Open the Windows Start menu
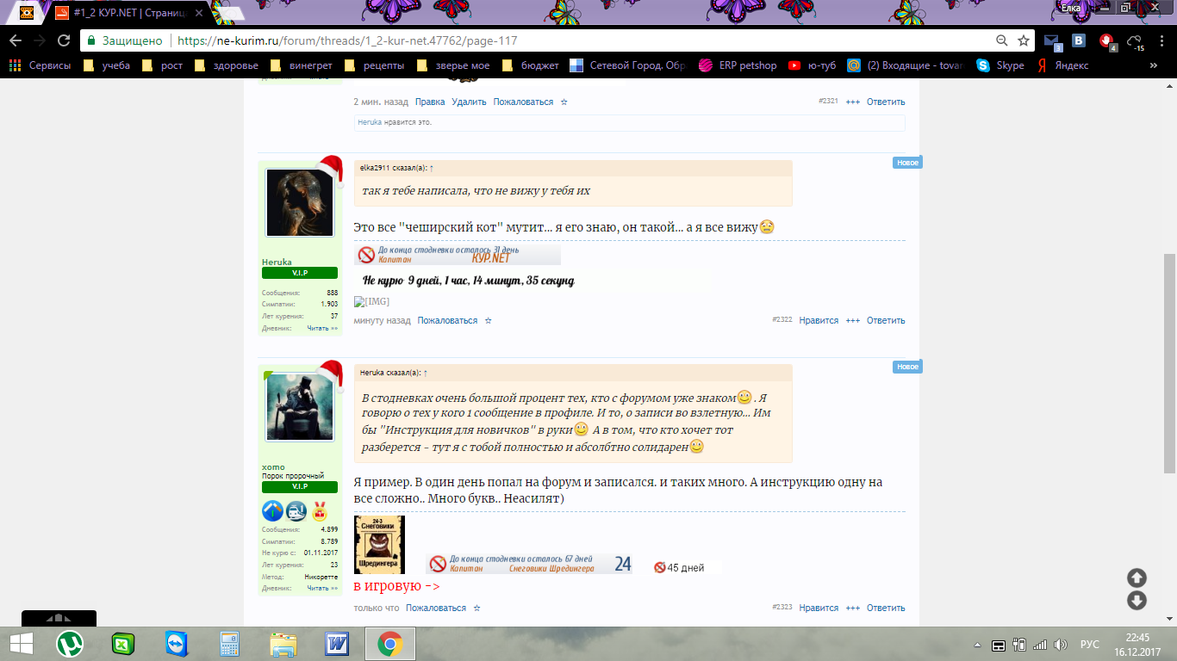This screenshot has height=661, width=1177. [x=21, y=644]
